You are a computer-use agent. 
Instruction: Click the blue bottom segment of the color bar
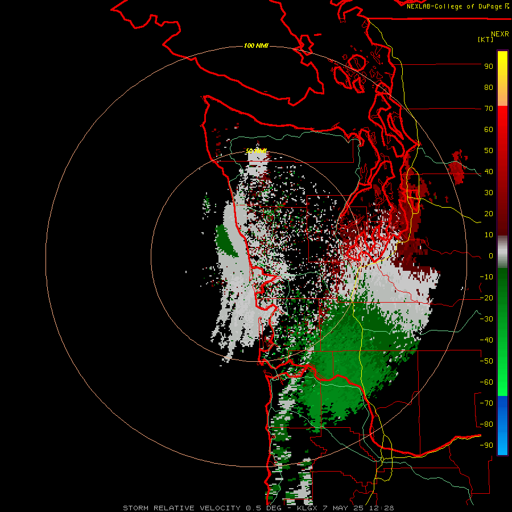click(502, 426)
